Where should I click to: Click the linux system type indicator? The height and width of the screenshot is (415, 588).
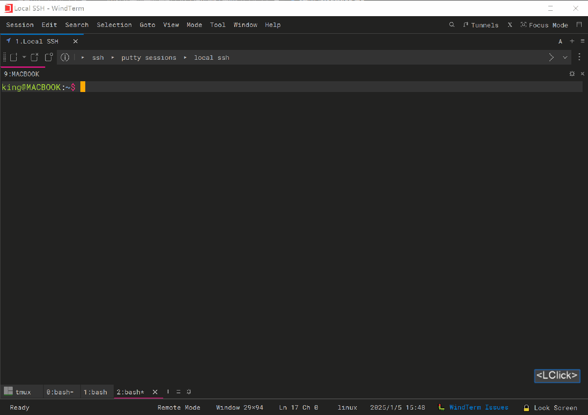347,407
